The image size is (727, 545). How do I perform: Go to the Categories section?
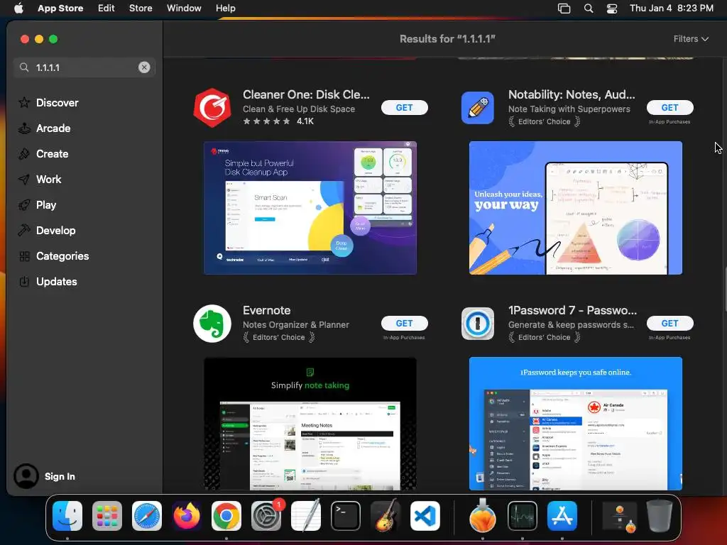62,255
